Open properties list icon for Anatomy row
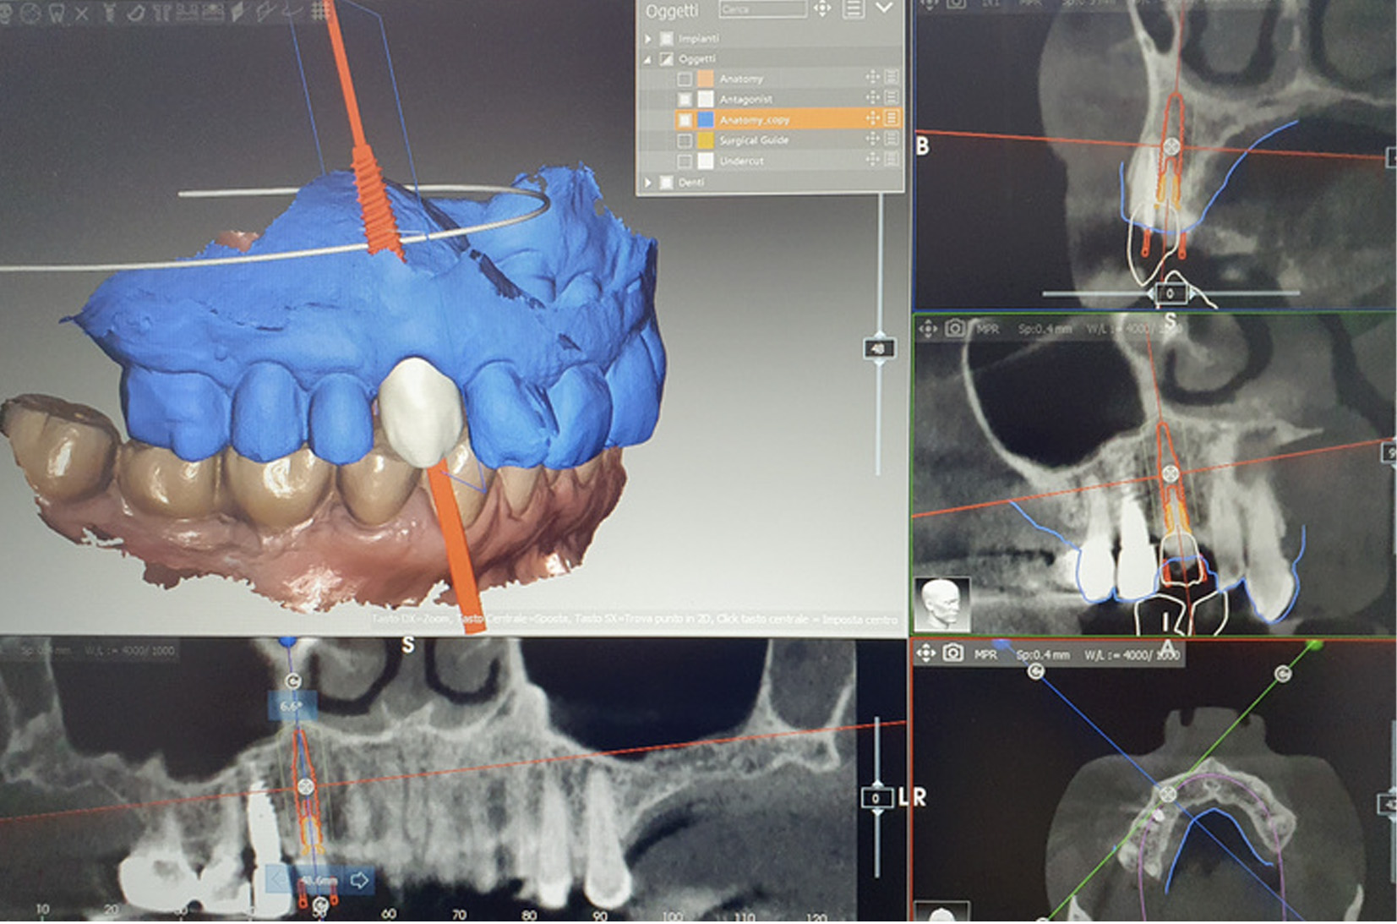The width and height of the screenshot is (1397, 924). tap(892, 78)
